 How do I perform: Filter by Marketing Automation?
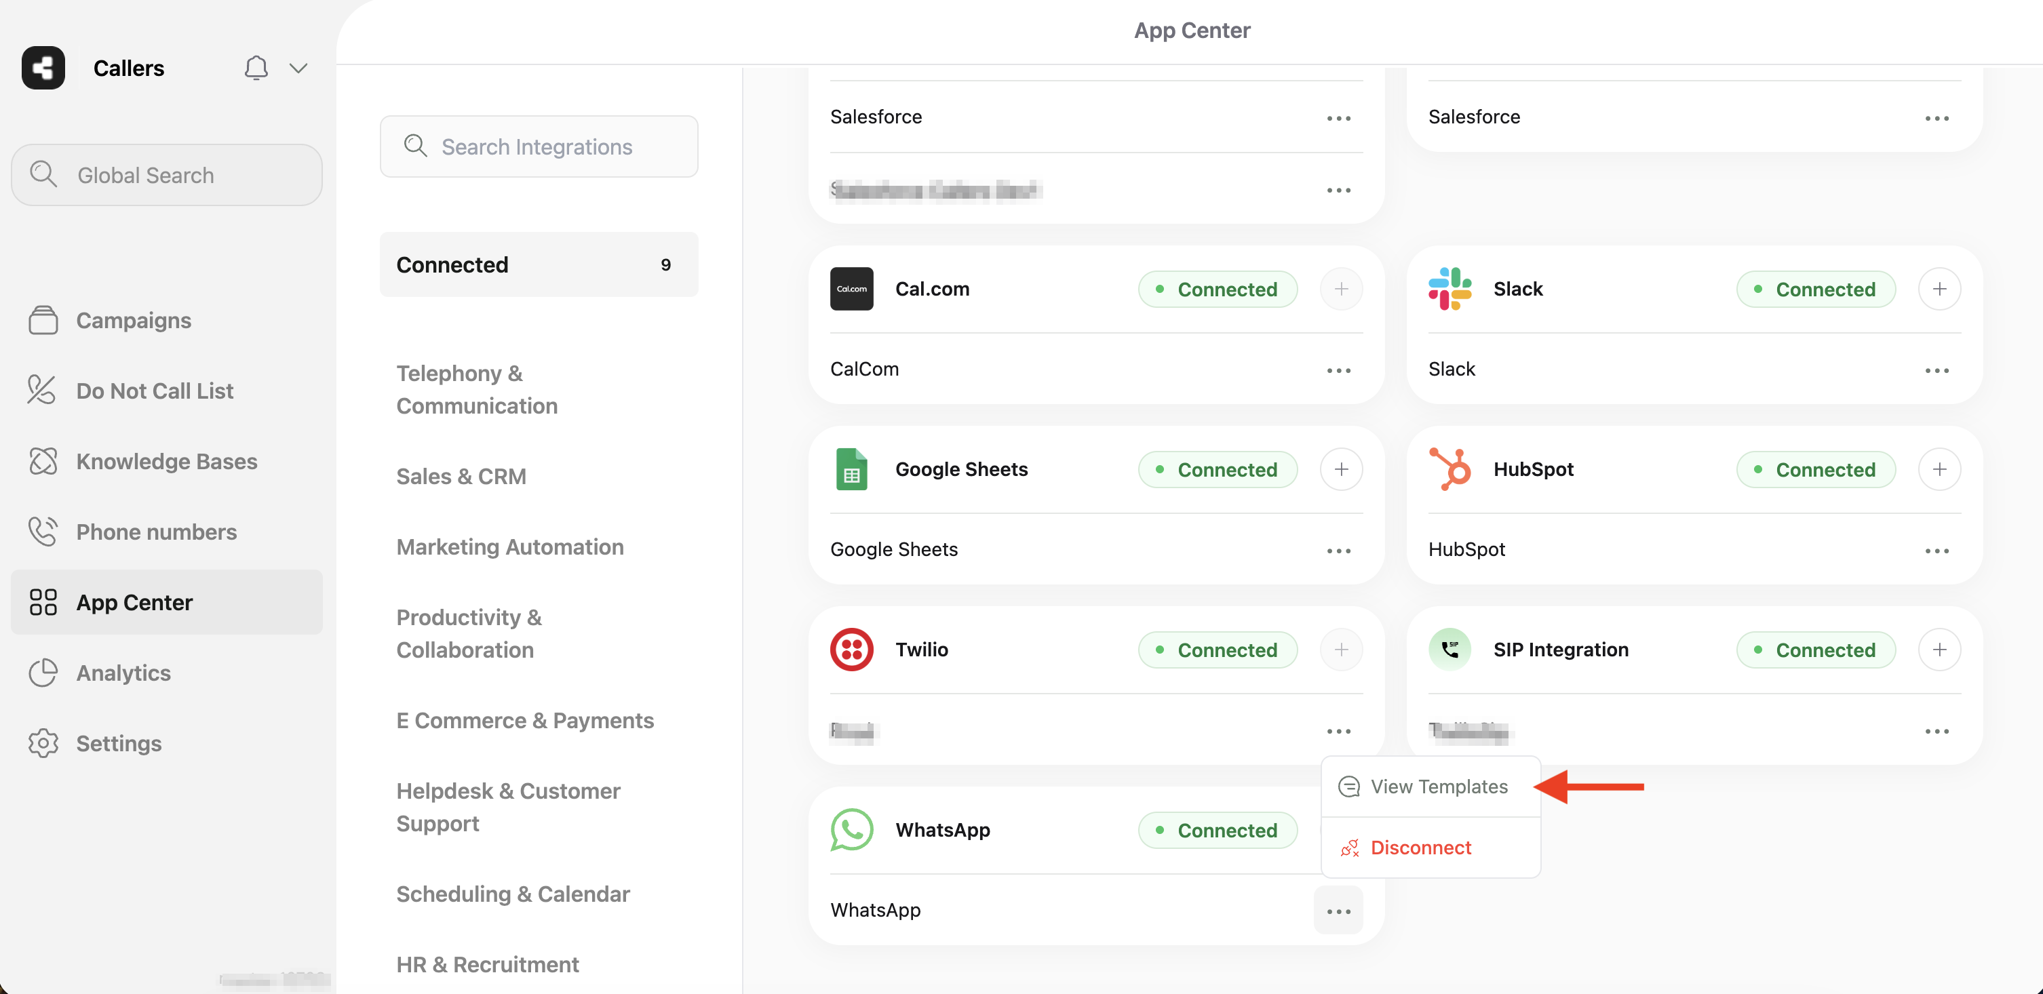pyautogui.click(x=510, y=547)
